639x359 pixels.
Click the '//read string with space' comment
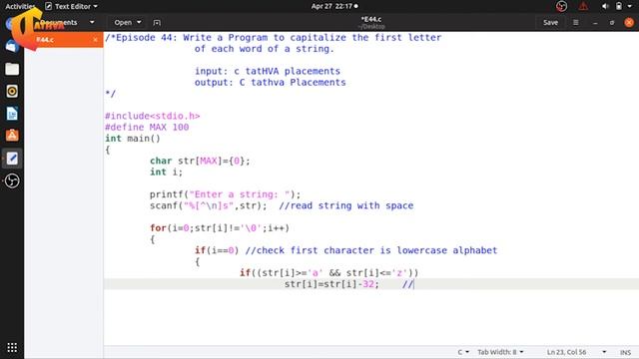346,205
